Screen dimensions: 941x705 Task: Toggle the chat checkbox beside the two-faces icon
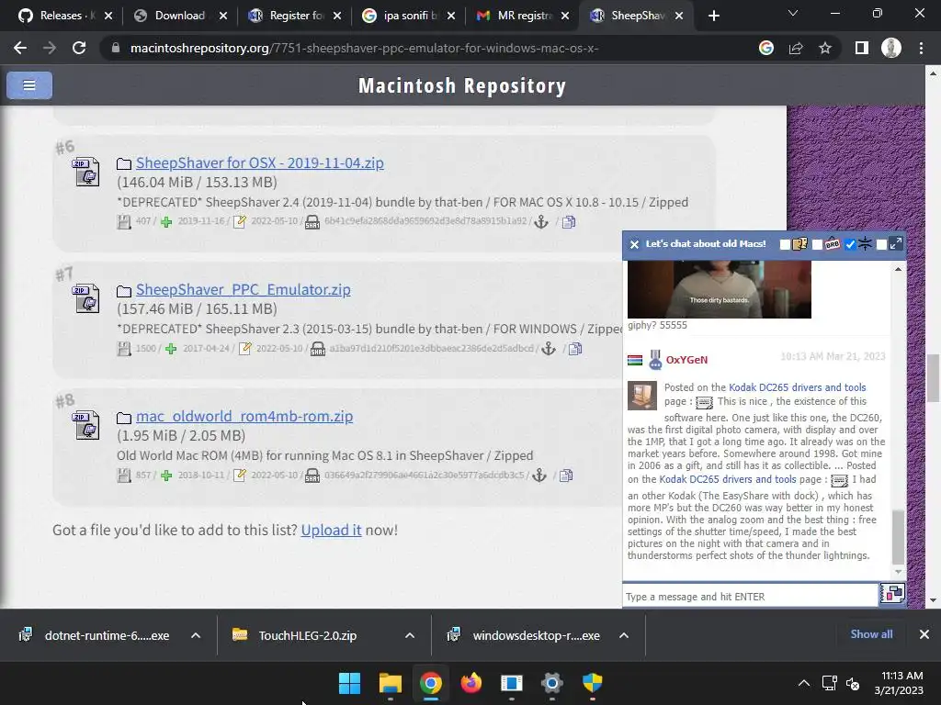click(x=785, y=244)
